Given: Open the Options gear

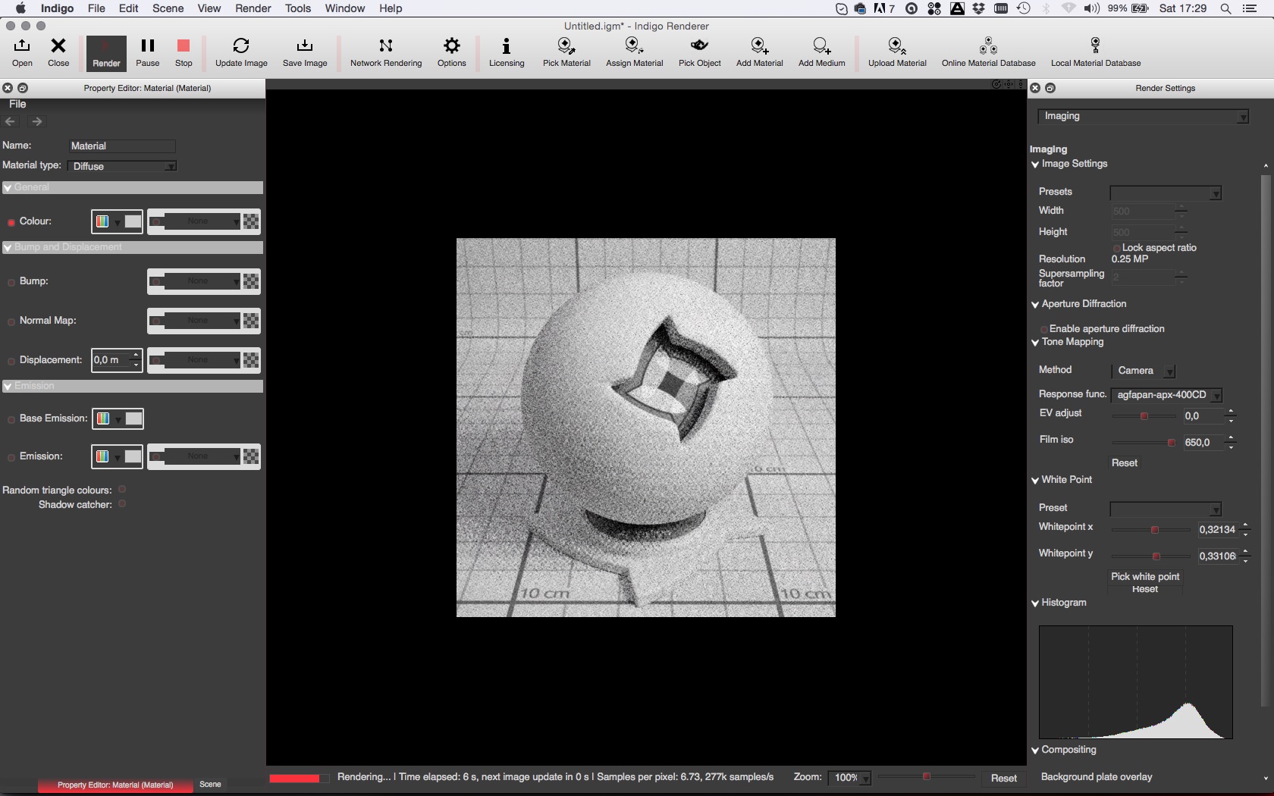Looking at the screenshot, I should [x=451, y=52].
